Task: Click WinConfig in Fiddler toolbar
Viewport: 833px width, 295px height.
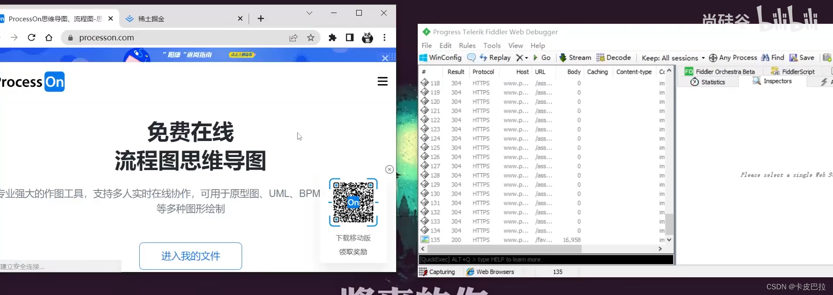Action: 440,57
